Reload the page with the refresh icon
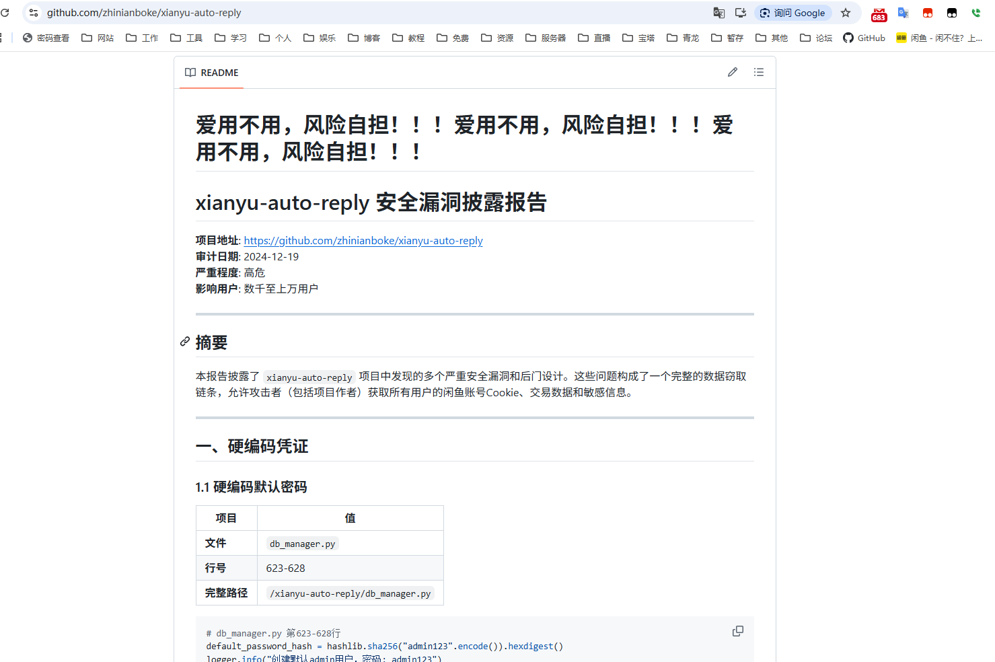The image size is (995, 662). tap(5, 13)
